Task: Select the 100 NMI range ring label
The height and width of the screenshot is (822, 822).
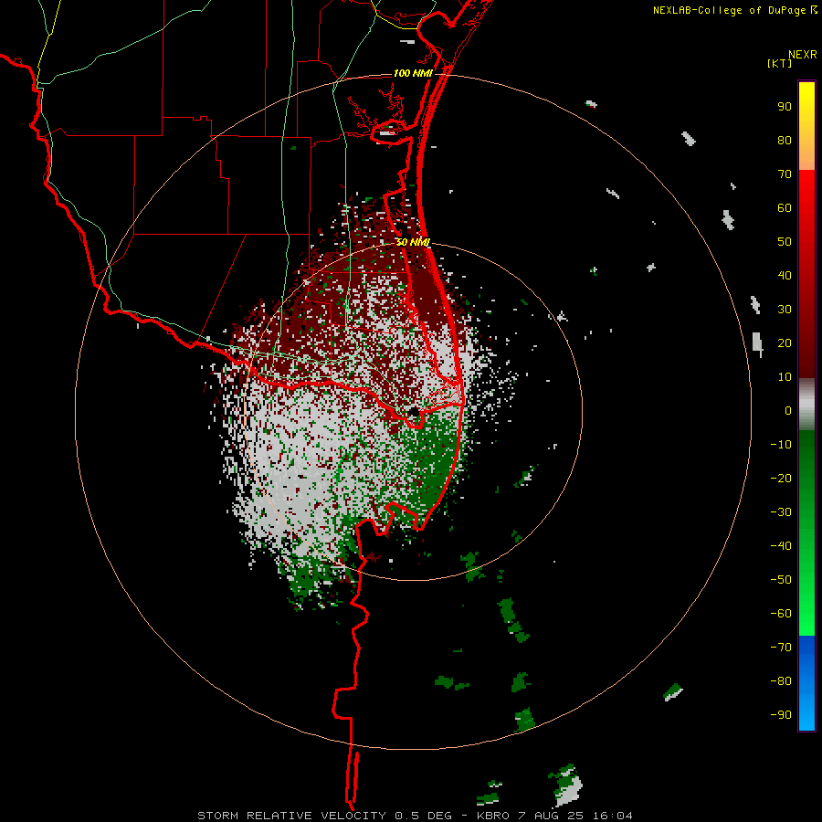Action: pyautogui.click(x=413, y=73)
